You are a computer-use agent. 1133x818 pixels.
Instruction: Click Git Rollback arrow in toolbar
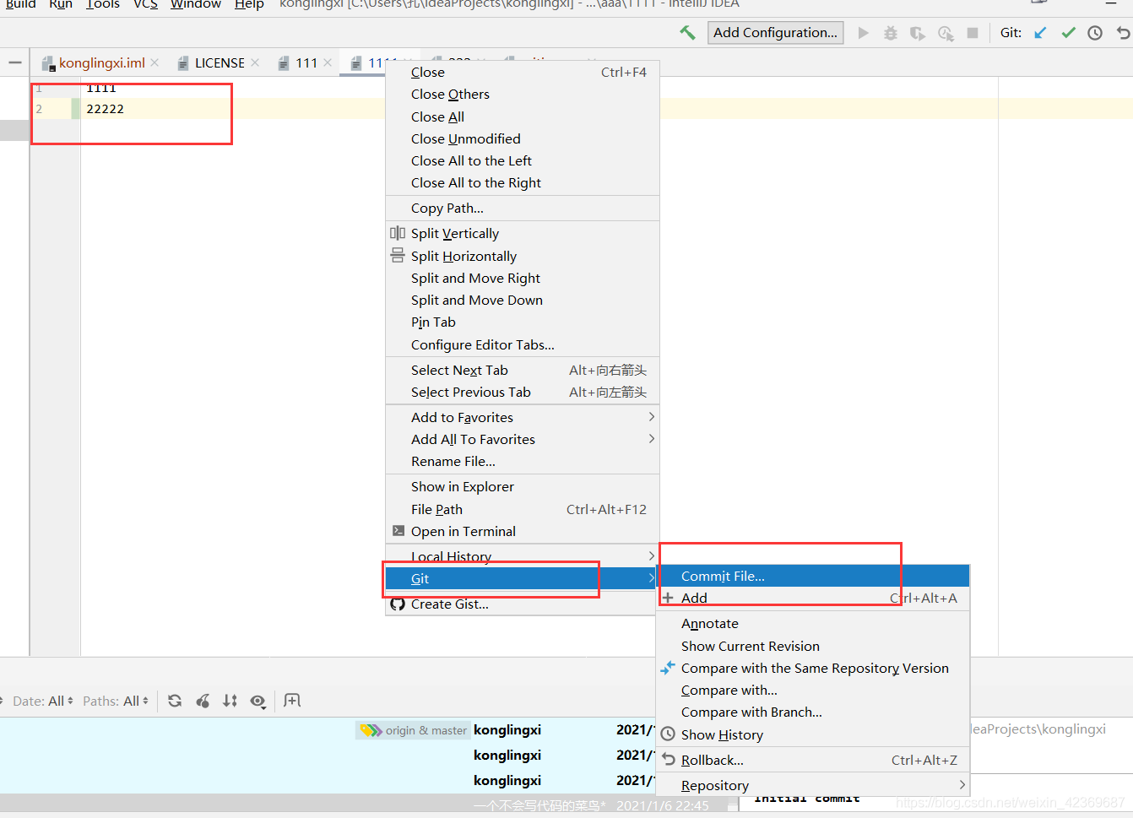pyautogui.click(x=1123, y=33)
